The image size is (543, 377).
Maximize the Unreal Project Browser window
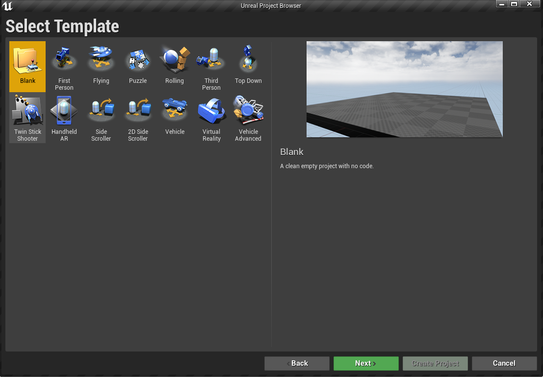click(x=514, y=4)
